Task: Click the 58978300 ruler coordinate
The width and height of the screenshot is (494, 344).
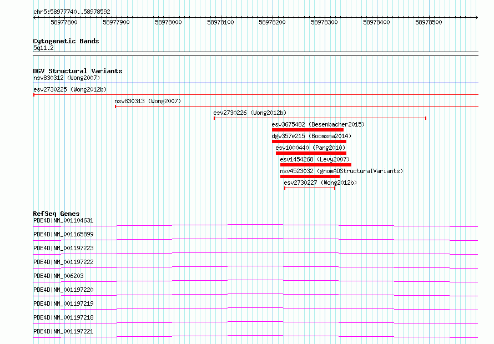Action: [325, 22]
